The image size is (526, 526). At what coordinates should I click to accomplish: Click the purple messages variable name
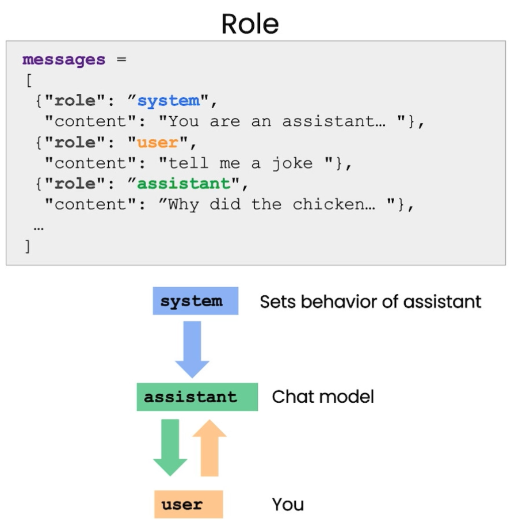(x=64, y=60)
